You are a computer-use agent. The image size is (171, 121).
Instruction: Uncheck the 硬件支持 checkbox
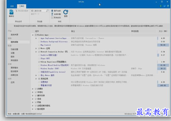pos(36,96)
